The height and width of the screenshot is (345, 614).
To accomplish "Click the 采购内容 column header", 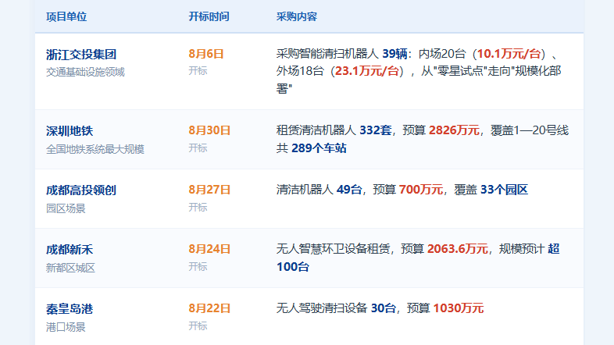I will (296, 16).
